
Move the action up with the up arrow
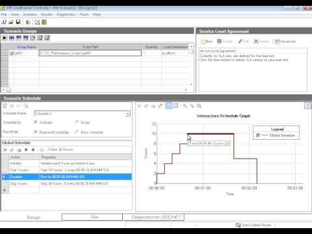(x=26, y=149)
